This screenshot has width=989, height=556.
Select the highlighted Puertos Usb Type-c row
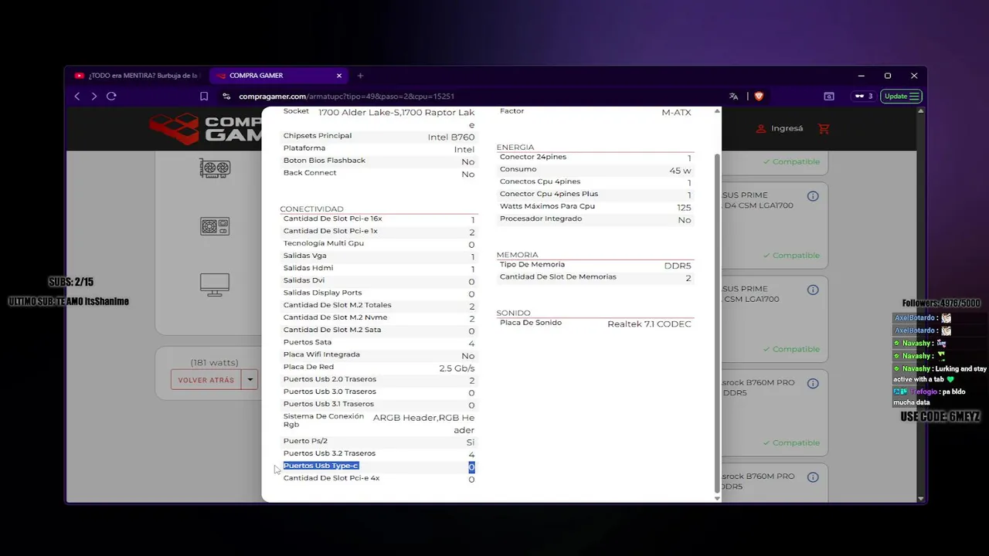pos(379,466)
